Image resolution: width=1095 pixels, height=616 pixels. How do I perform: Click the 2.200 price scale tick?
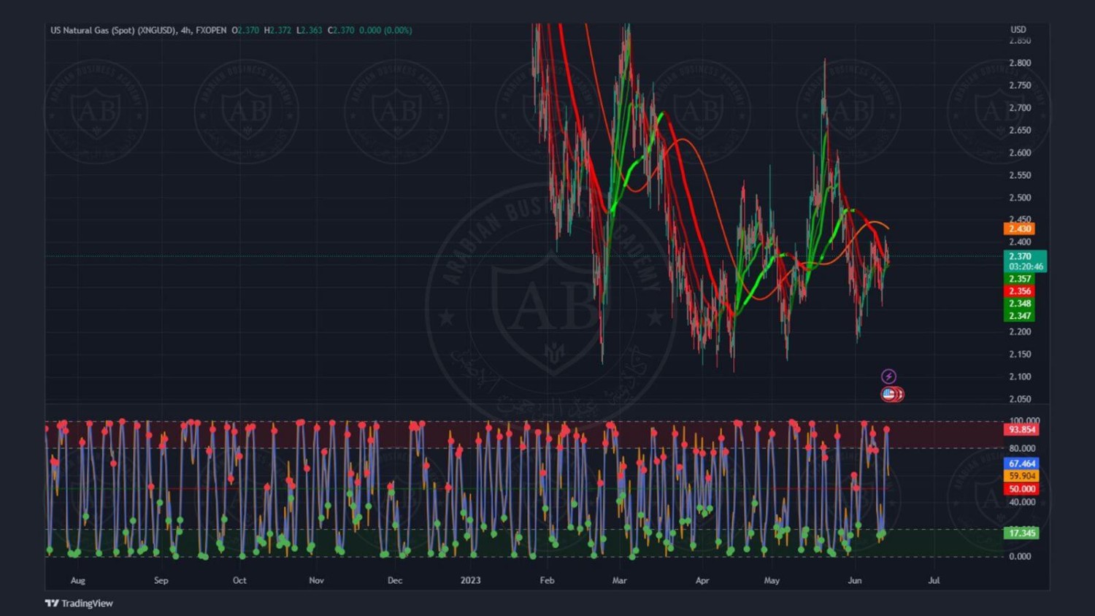pos(1020,331)
